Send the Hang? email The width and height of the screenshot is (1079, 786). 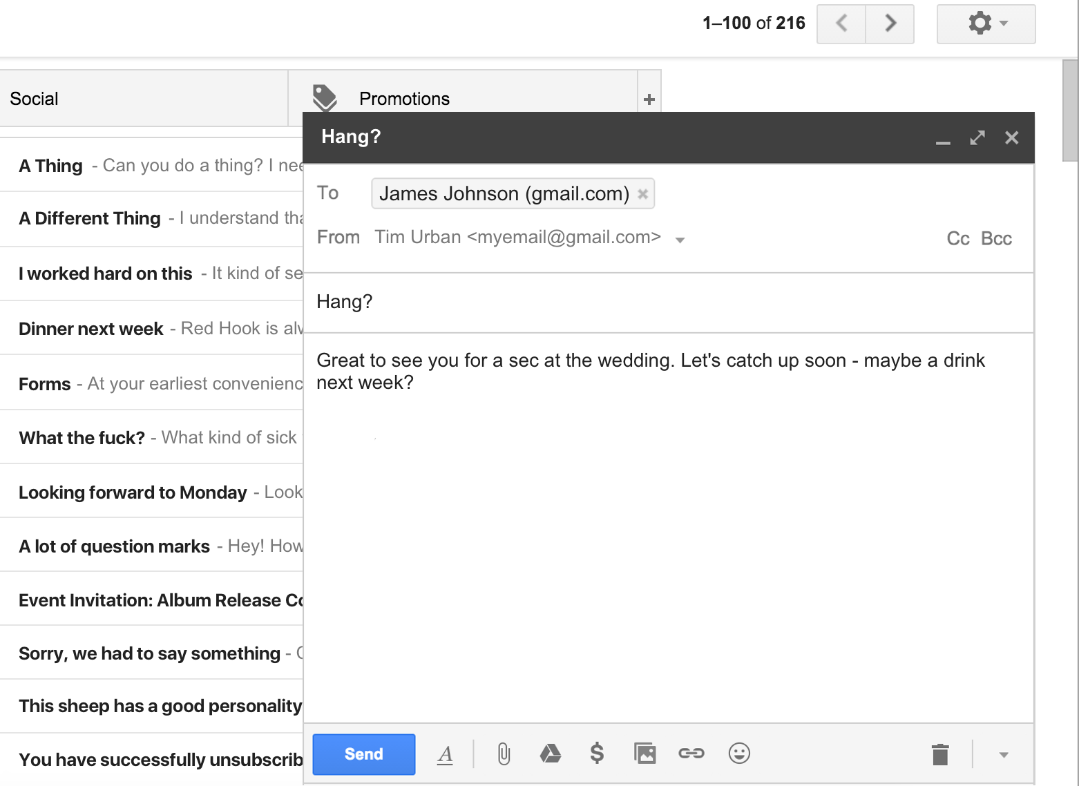pos(364,754)
